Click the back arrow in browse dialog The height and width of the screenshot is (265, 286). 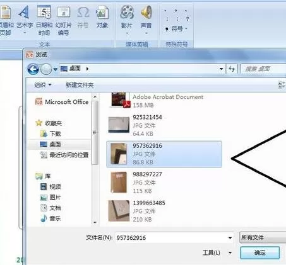(33, 69)
